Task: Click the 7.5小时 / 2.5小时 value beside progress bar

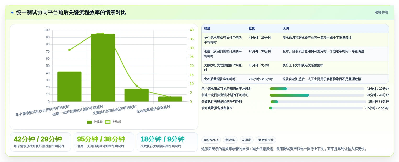Action: 377,108
